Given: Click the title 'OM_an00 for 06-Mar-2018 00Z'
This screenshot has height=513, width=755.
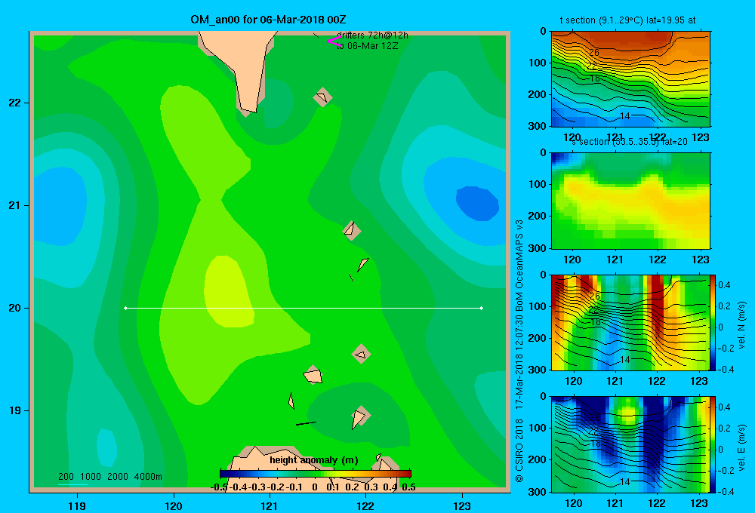Looking at the screenshot, I should (268, 20).
